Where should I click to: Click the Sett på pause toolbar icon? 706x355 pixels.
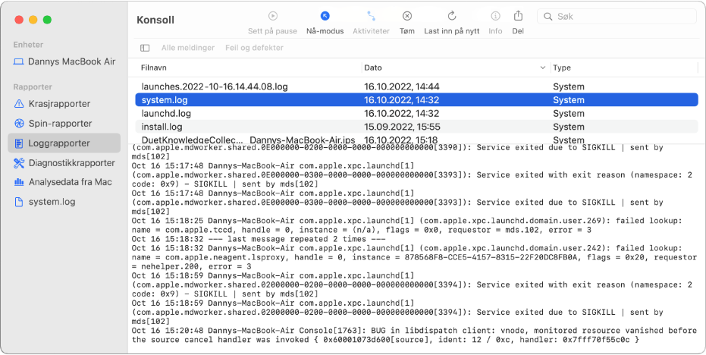click(272, 16)
